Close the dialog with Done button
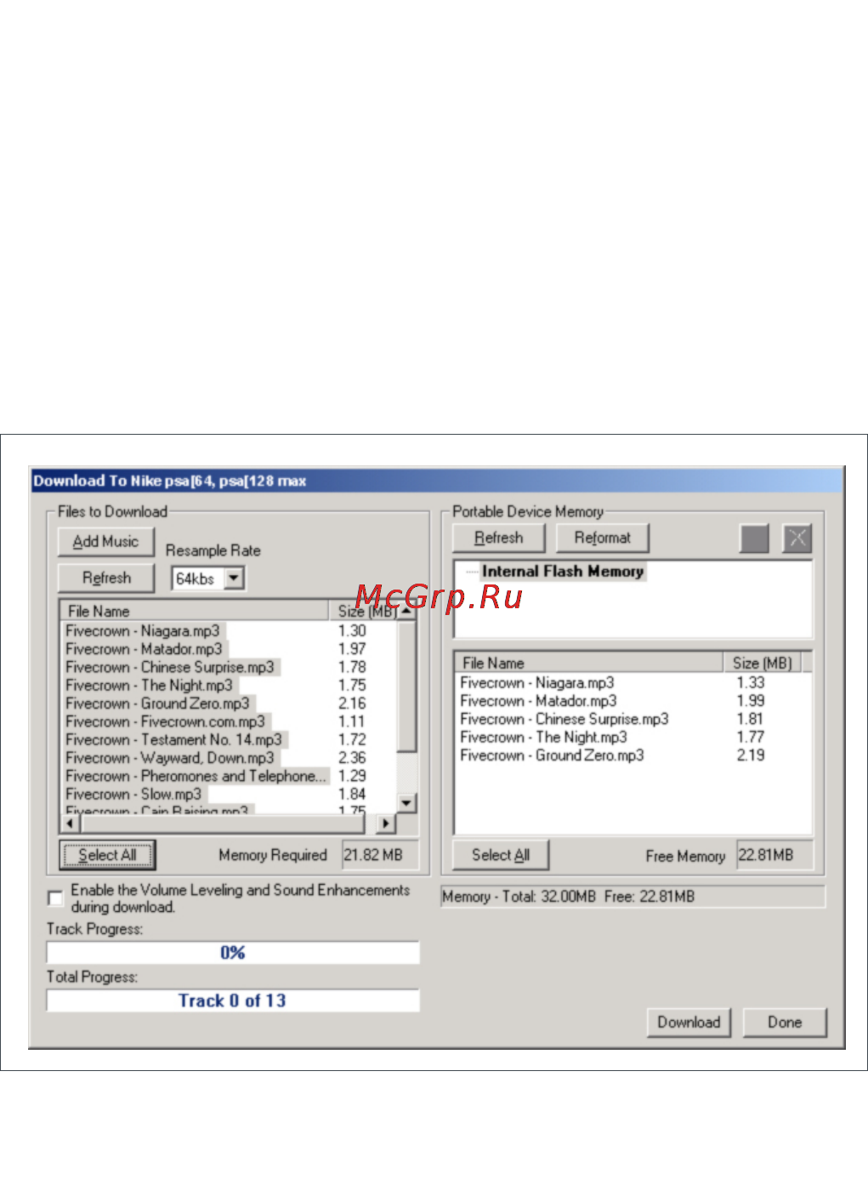This screenshot has height=1191, width=868. click(x=785, y=1023)
